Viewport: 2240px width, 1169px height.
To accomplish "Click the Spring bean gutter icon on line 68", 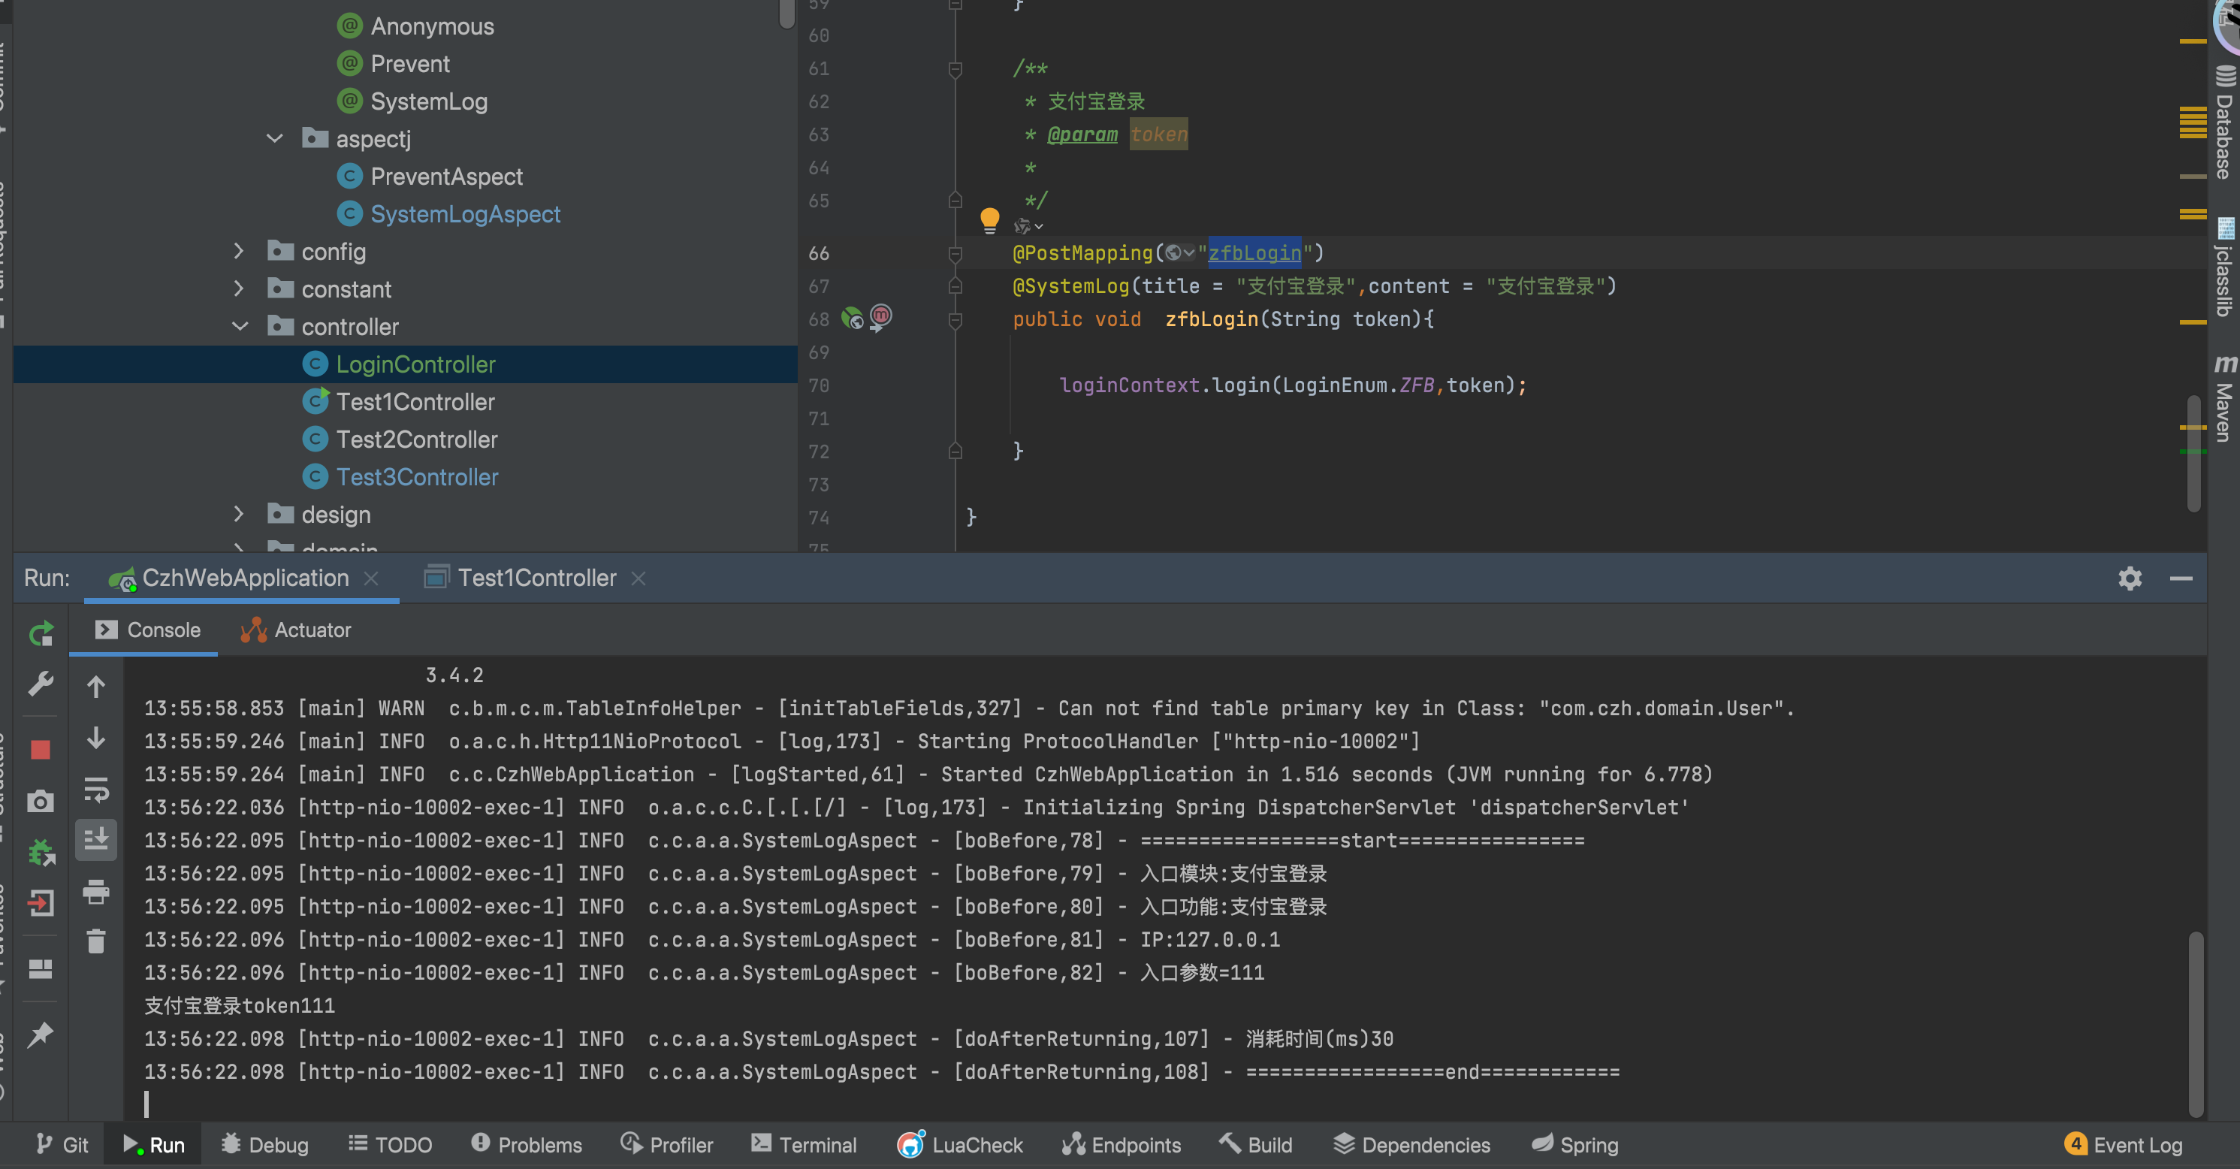I will click(852, 318).
